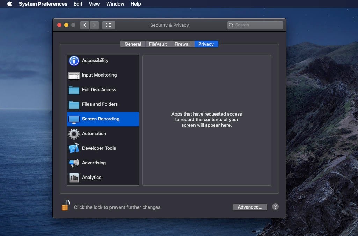Switch to the General tab
Screen dimensions: 358x236
click(133, 44)
